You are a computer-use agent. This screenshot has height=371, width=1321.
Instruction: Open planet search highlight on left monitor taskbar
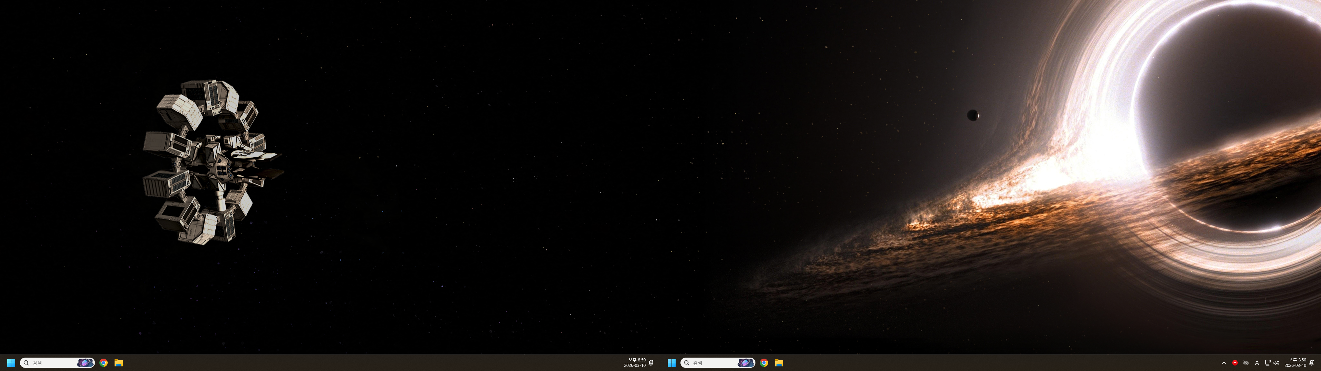(x=85, y=363)
